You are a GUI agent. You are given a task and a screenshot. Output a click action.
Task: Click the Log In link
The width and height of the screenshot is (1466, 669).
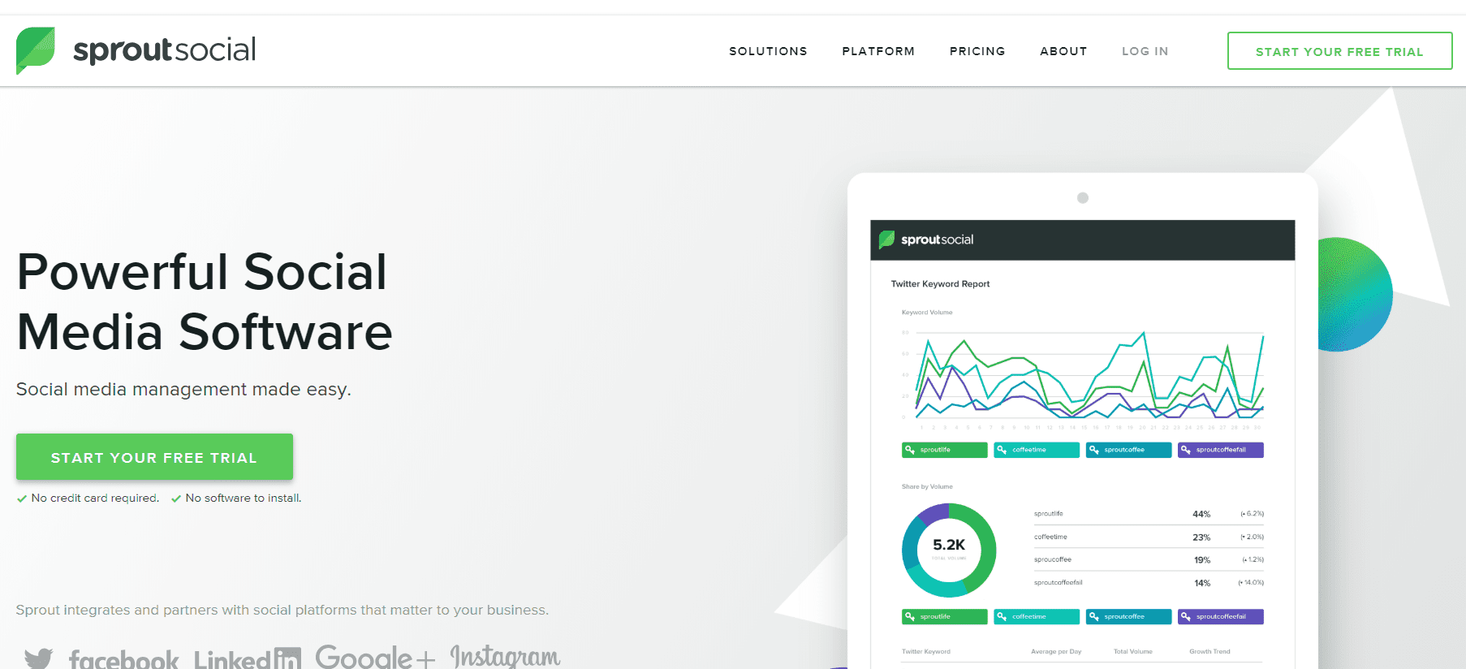click(1145, 51)
